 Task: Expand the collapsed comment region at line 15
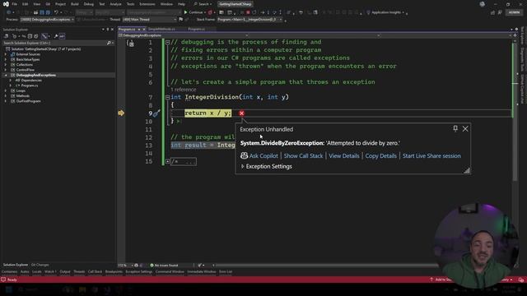tap(167, 161)
